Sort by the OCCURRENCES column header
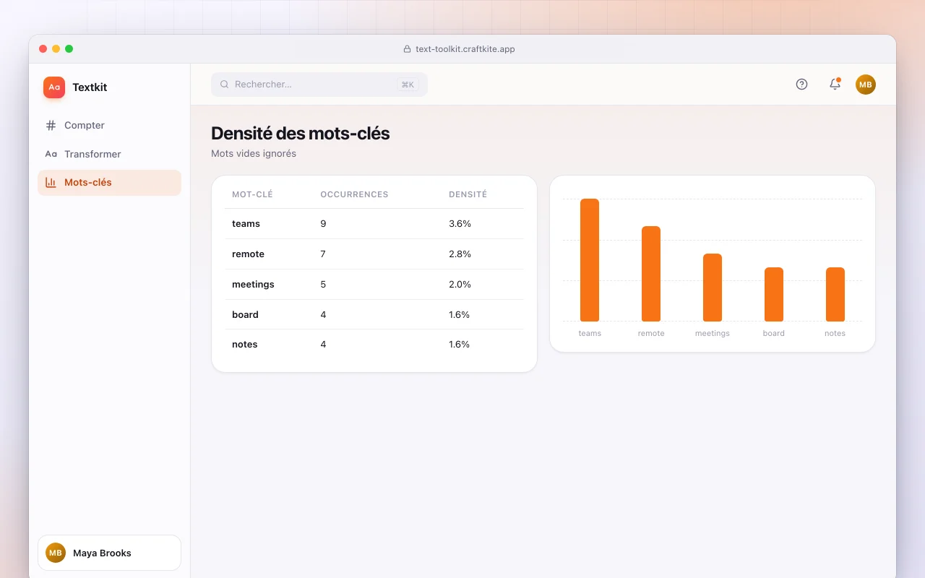 354,194
